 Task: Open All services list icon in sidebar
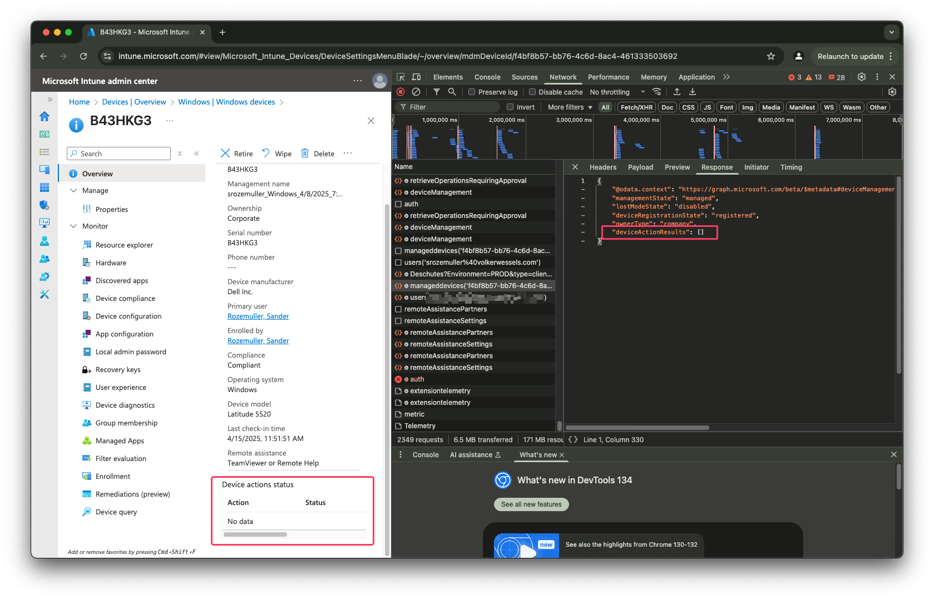pyautogui.click(x=45, y=152)
